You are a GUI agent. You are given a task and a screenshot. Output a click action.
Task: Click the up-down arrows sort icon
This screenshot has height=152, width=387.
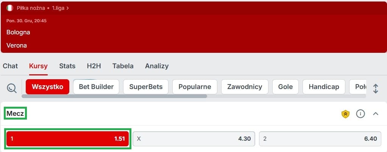376,89
